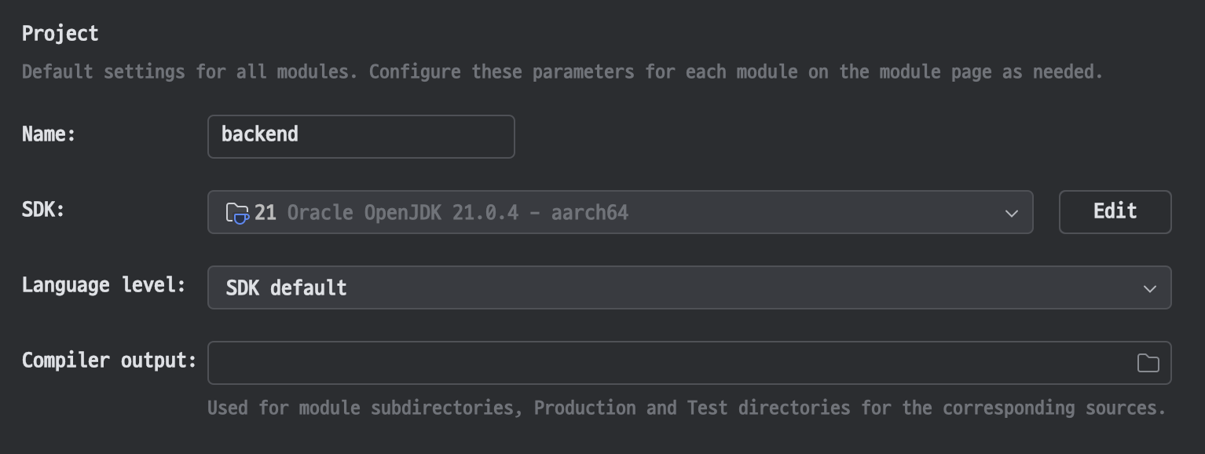Click "Default settings for all modules" text

(184, 72)
